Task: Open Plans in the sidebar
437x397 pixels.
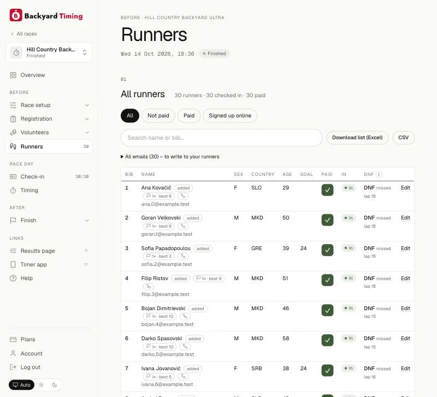Action: pos(49,339)
